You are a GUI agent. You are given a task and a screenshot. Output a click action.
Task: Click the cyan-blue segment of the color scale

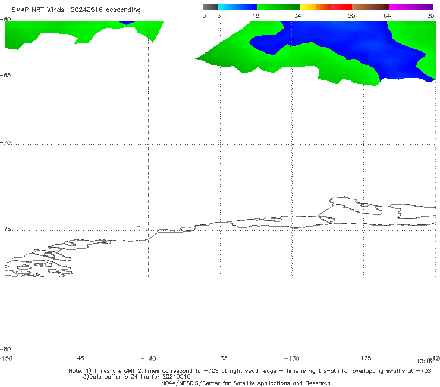pos(237,7)
